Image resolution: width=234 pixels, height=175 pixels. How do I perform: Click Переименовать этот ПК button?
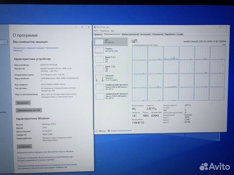(29, 111)
